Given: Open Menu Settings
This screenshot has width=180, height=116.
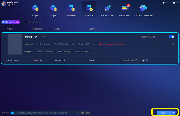Looking at the screenshot, I should (x=64, y=51).
